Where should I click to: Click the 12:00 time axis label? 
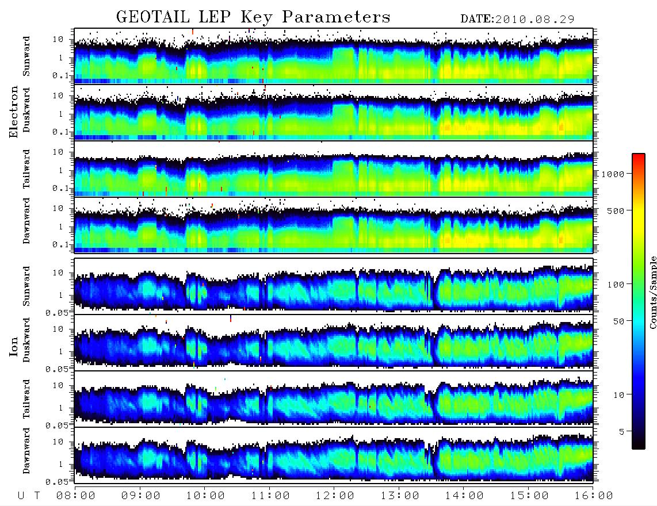pos(335,496)
